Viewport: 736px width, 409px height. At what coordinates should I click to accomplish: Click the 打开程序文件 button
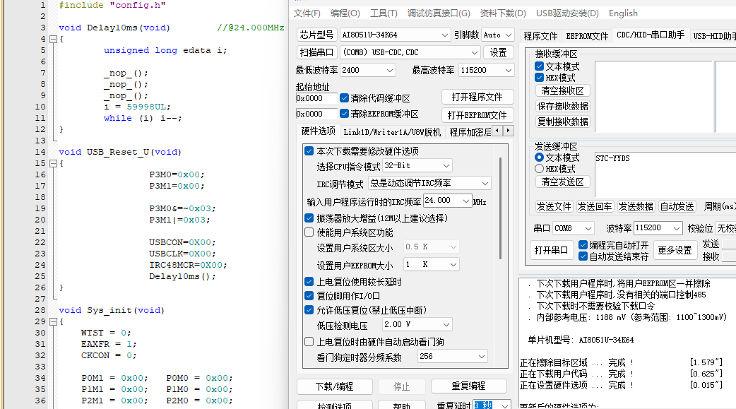tap(477, 97)
